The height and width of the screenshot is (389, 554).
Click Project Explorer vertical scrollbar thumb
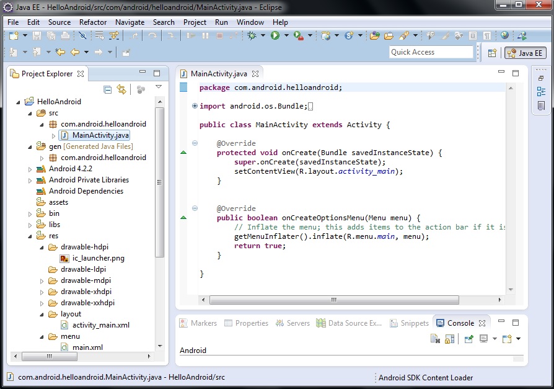point(159,182)
